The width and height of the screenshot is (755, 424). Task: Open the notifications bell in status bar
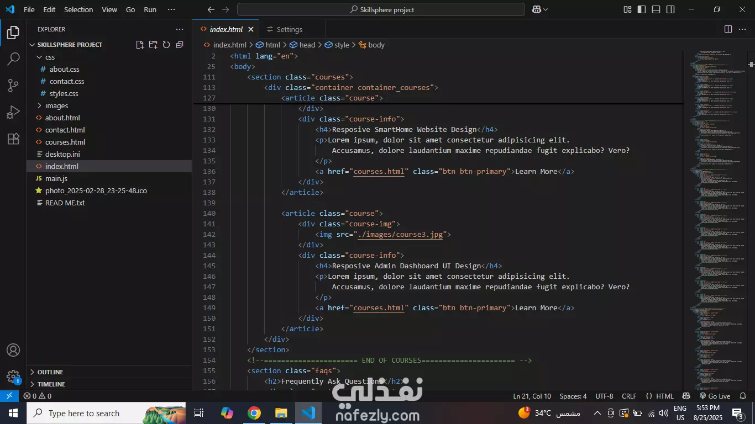pos(743,396)
